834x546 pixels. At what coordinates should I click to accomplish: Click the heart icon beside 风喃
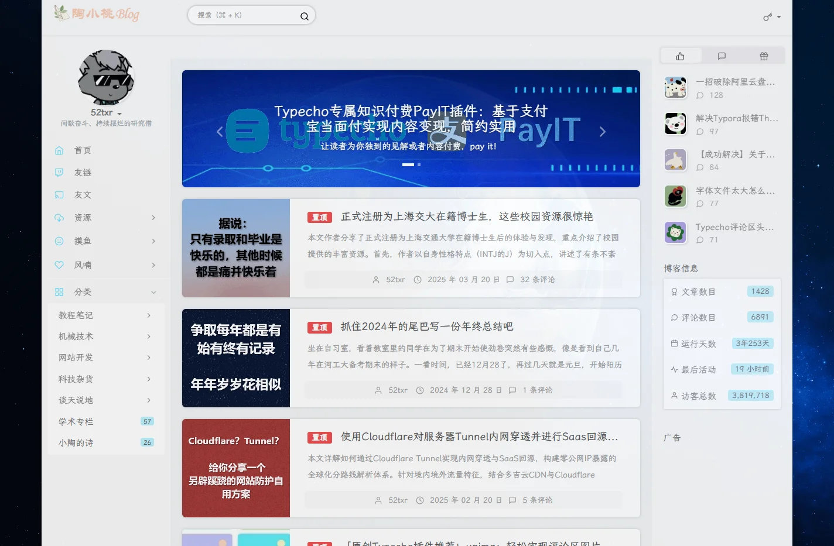[x=59, y=265]
